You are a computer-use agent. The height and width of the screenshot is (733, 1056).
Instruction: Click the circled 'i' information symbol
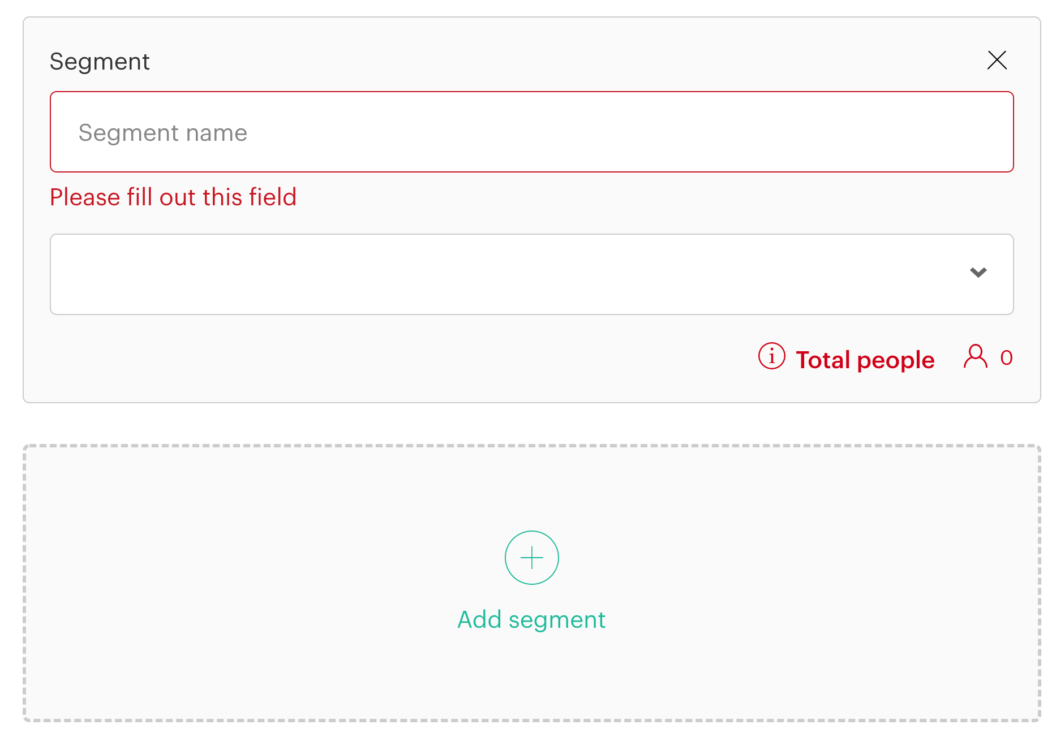tap(771, 356)
